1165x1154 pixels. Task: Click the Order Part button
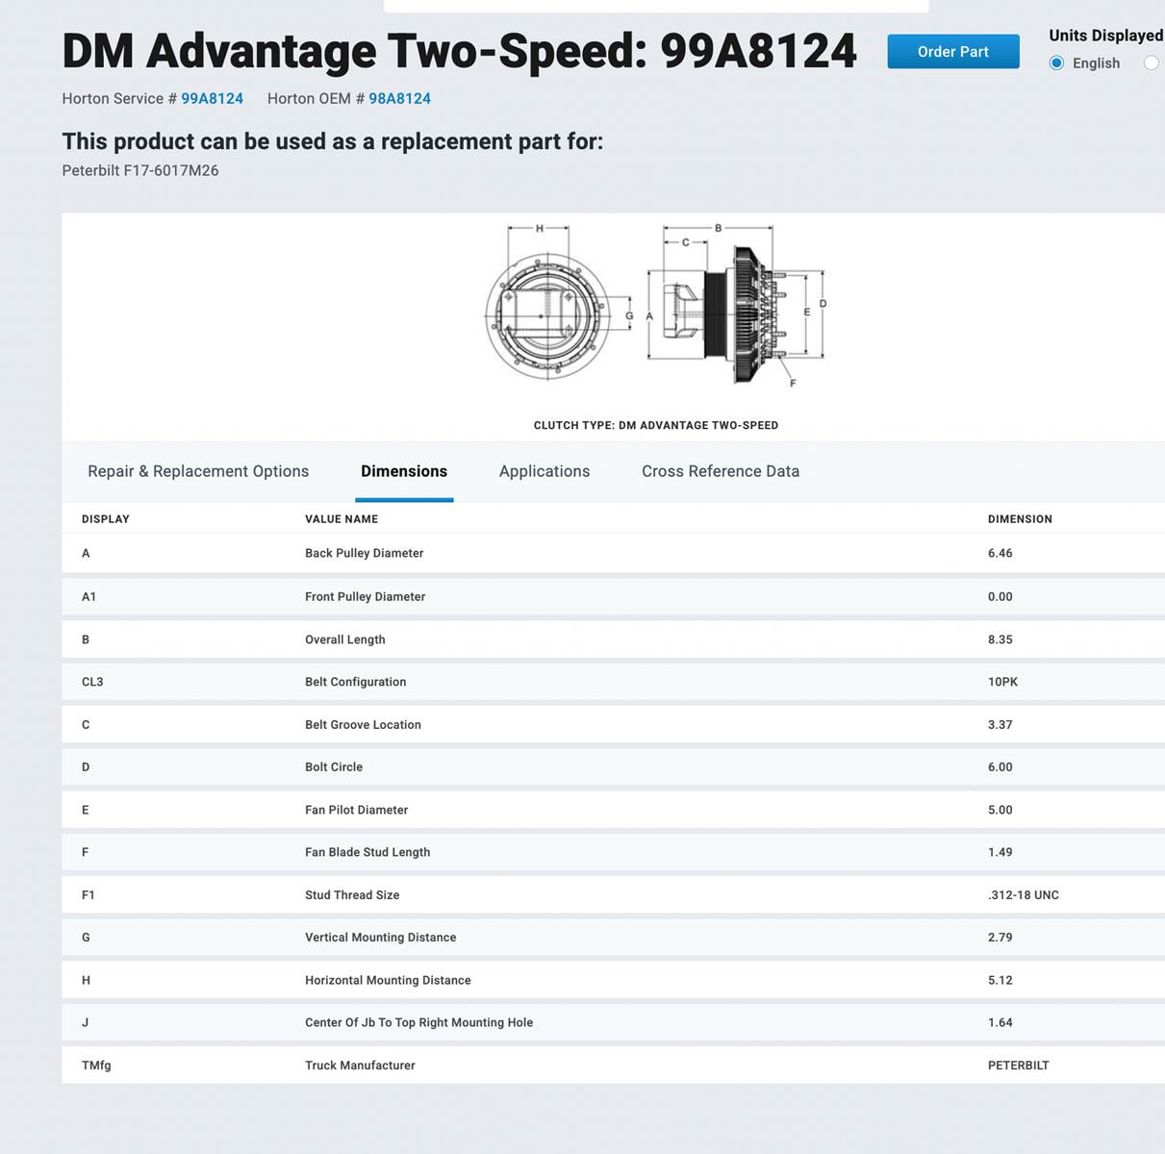[x=952, y=52]
